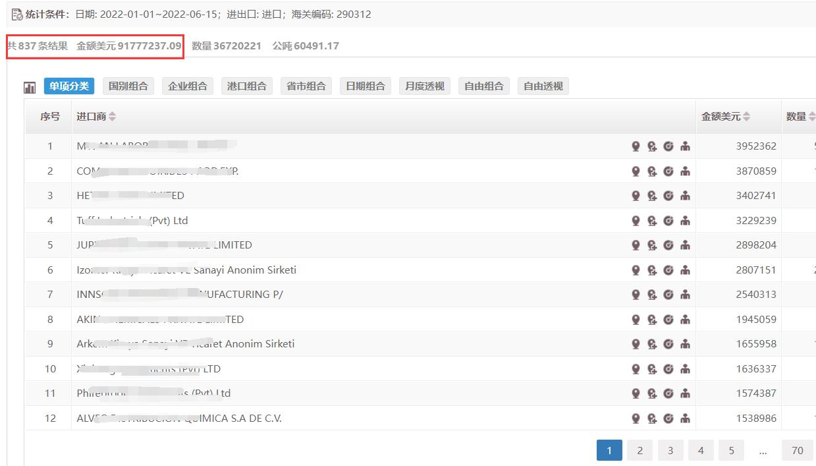Click the document icon before 统计条件
The image size is (816, 466).
click(17, 14)
